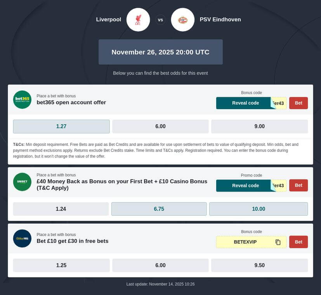The image size is (321, 295).
Task: Select William Hill away odds 9.50
Action: point(259,265)
